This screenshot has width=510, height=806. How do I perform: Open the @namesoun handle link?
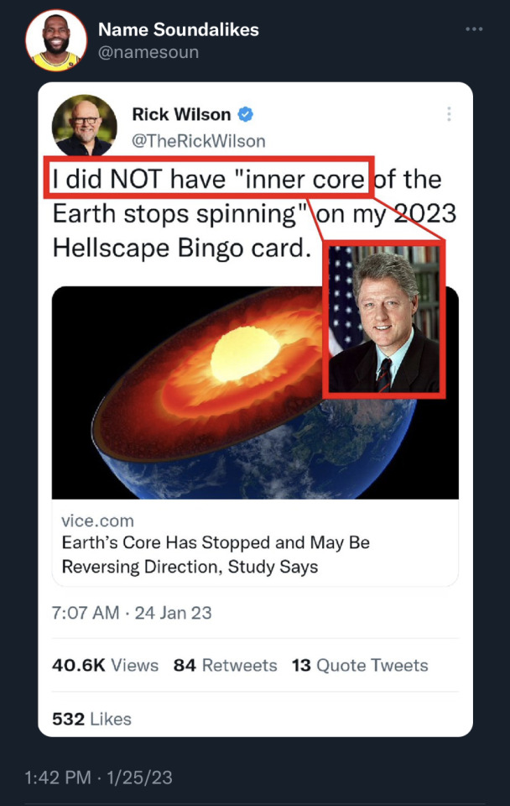[x=148, y=53]
